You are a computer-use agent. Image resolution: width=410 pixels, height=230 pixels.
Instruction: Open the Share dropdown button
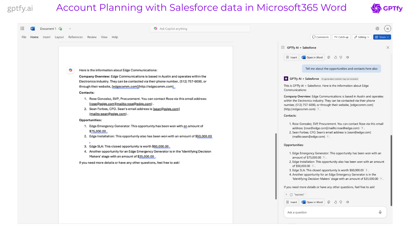pyautogui.click(x=382, y=37)
